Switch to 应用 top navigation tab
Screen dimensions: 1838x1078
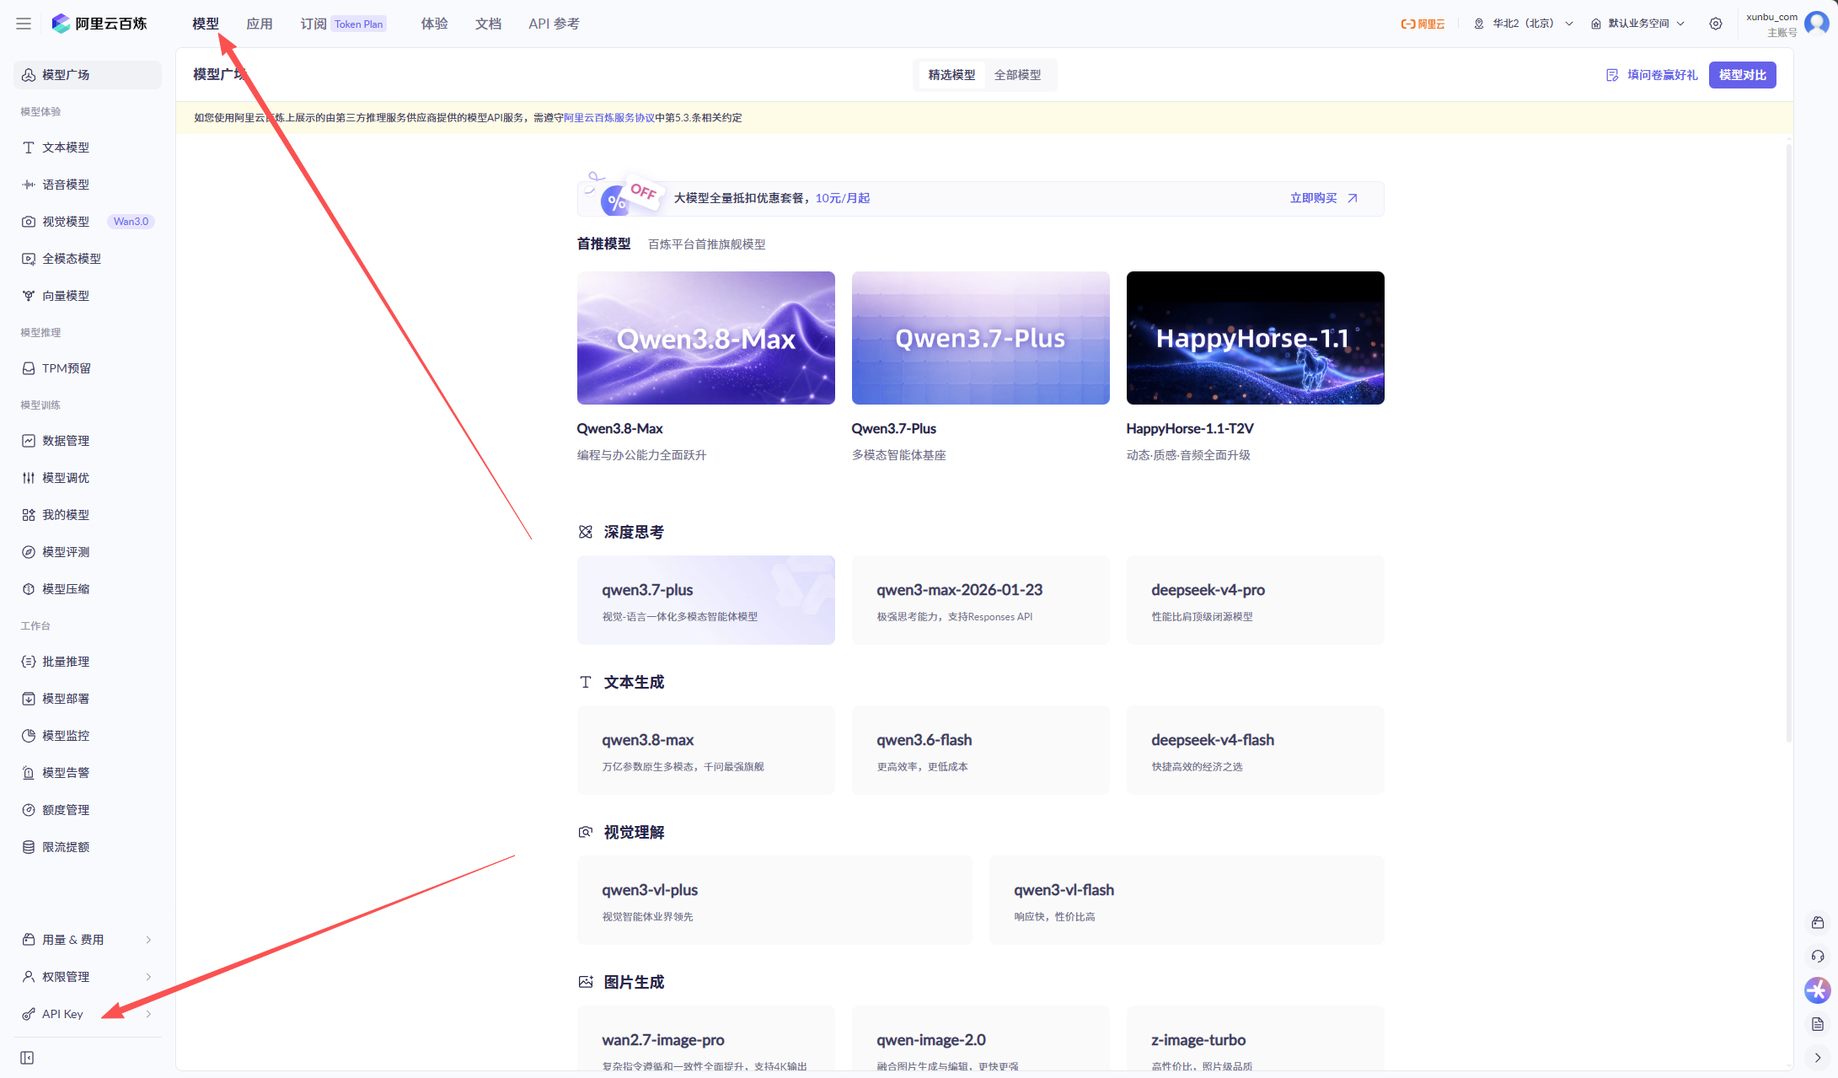tap(260, 24)
